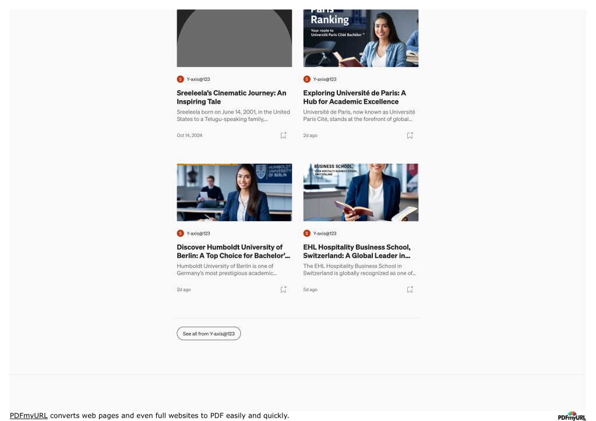Click Y-axis@123 author name above Humboldt article
Image resolution: width=596 pixels, height=421 pixels.
[x=198, y=234]
